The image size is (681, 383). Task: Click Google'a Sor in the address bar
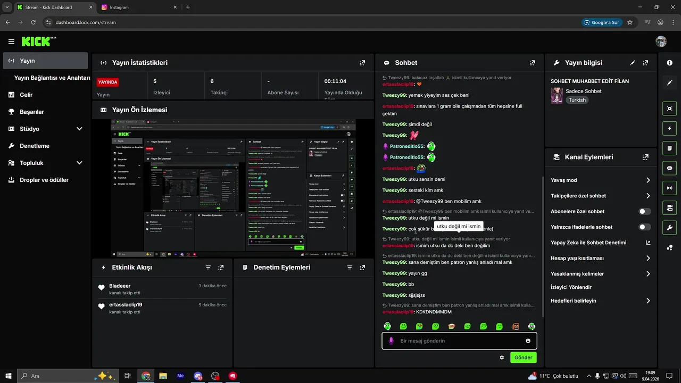[602, 22]
